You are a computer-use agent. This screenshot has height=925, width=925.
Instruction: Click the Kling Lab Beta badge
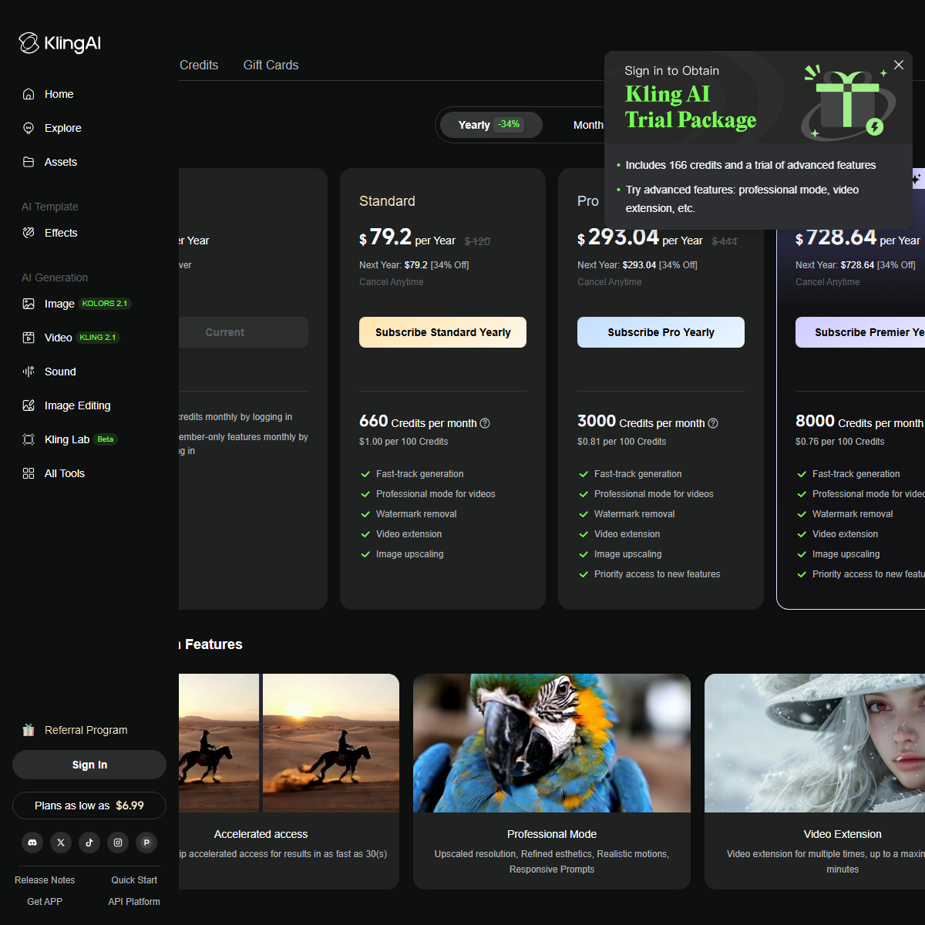click(106, 439)
